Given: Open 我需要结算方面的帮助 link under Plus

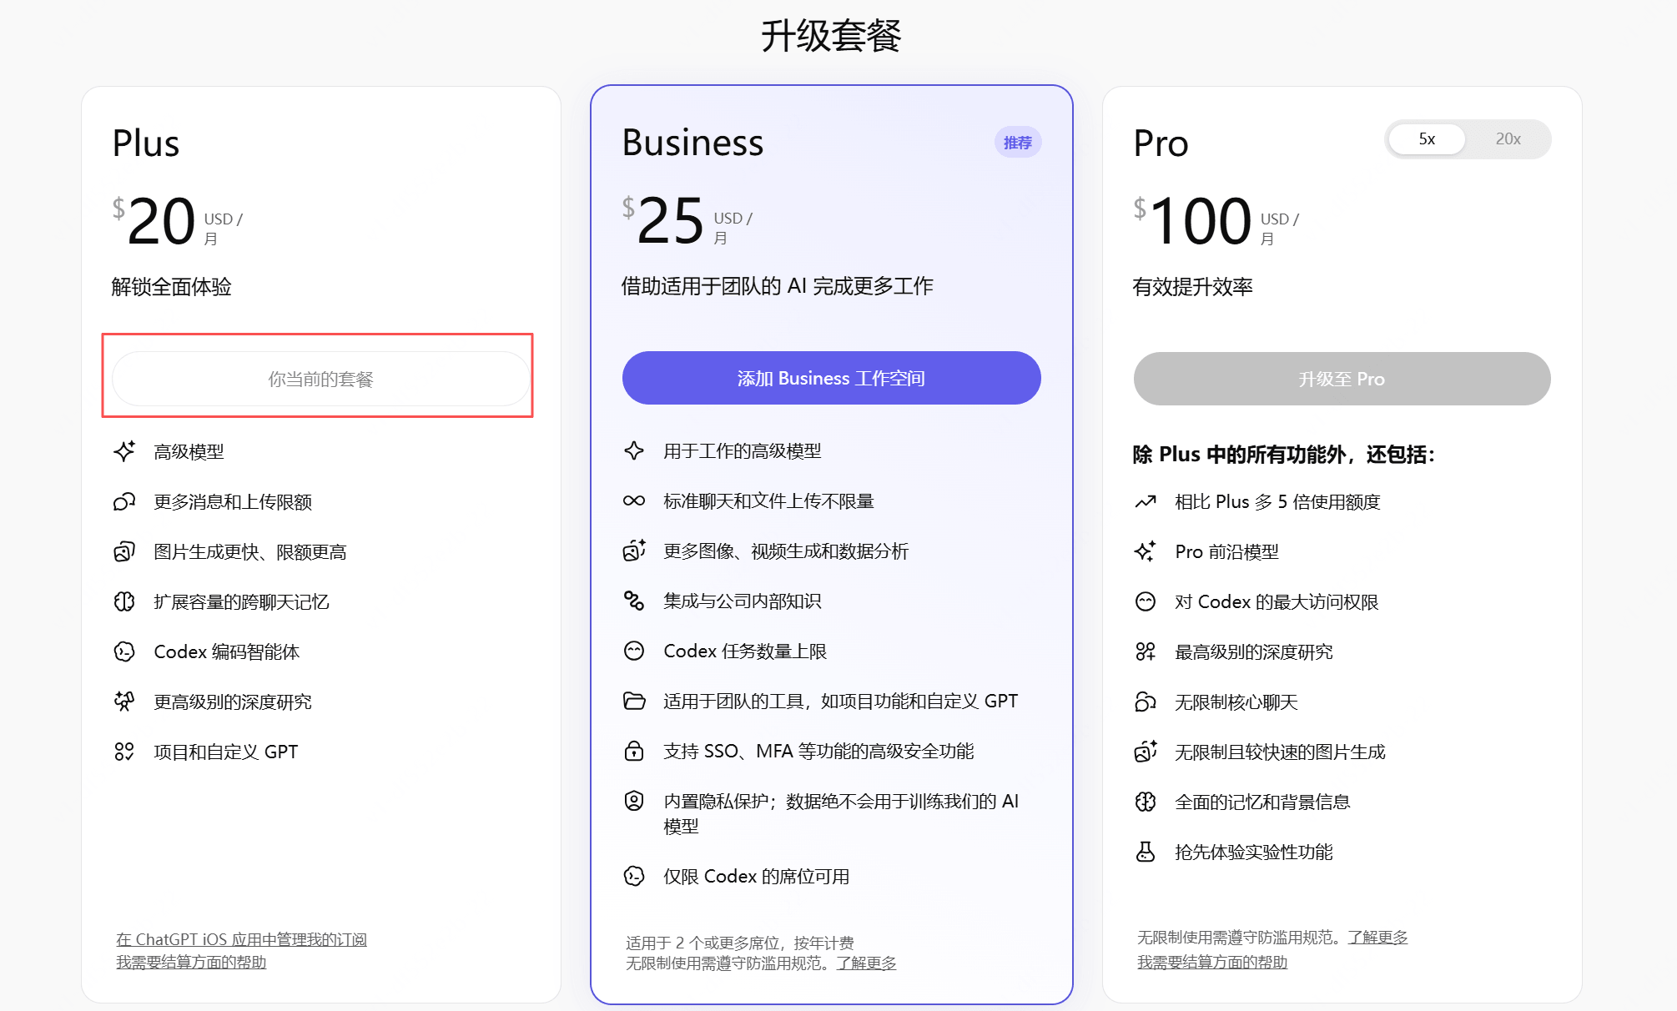Looking at the screenshot, I should click(x=191, y=962).
